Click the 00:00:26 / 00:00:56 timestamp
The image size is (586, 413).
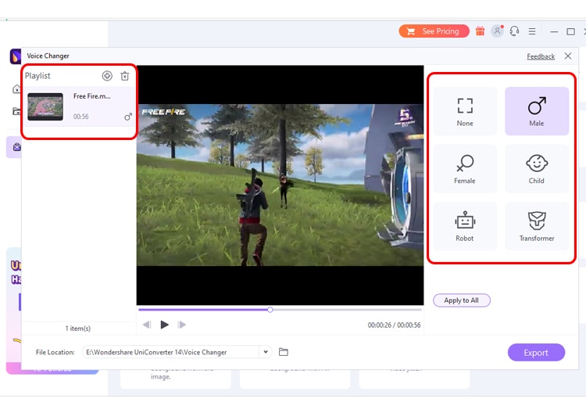(394, 325)
